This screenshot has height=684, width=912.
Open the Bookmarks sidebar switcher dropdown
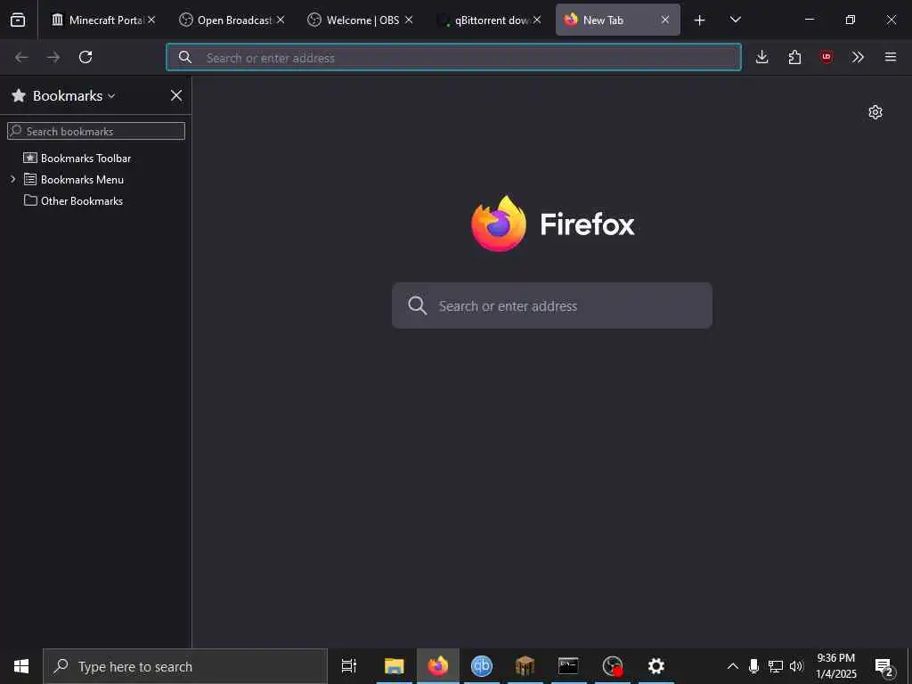coord(63,96)
